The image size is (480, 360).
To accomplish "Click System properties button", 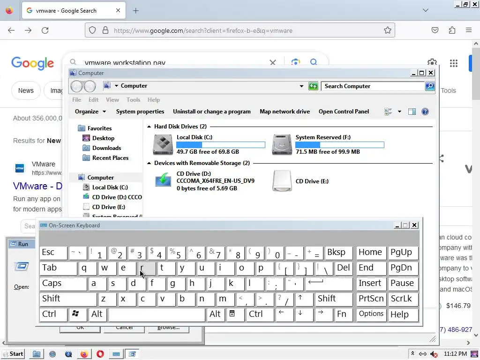I will [140, 112].
